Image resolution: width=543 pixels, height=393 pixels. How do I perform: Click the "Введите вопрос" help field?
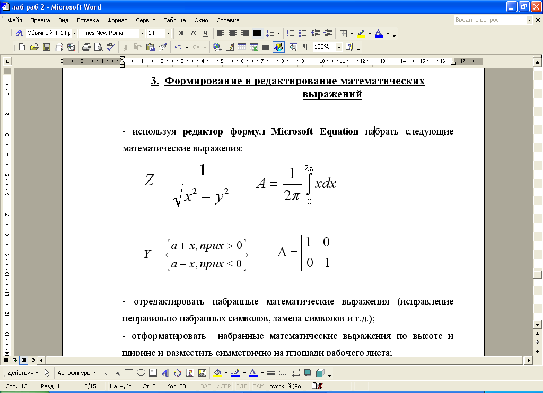[x=491, y=20]
